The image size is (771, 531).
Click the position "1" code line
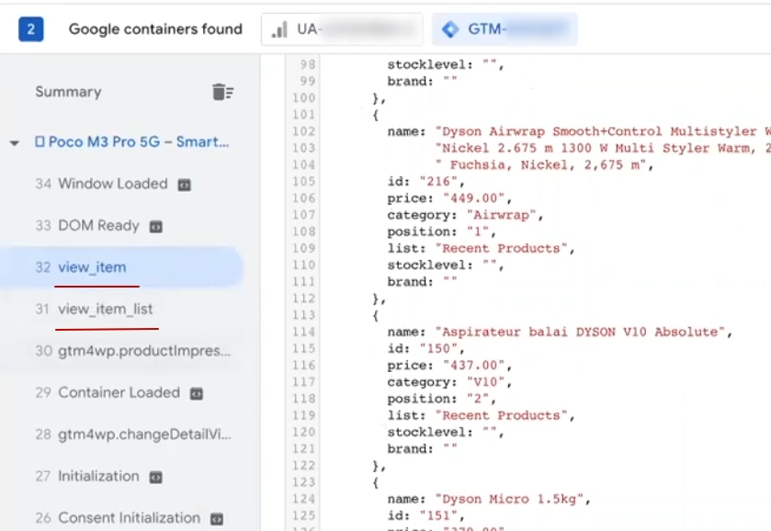click(441, 232)
